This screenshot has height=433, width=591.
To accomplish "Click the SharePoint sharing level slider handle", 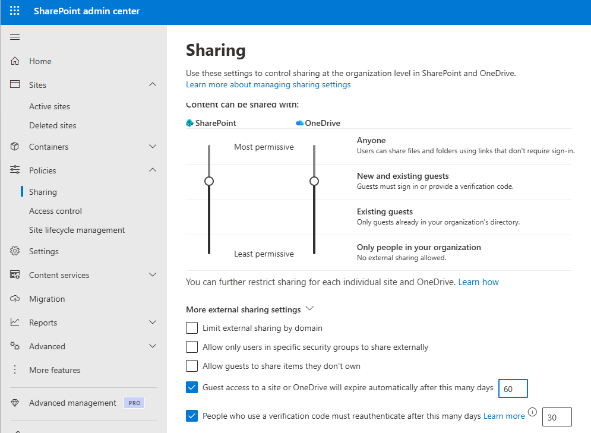I will 208,181.
